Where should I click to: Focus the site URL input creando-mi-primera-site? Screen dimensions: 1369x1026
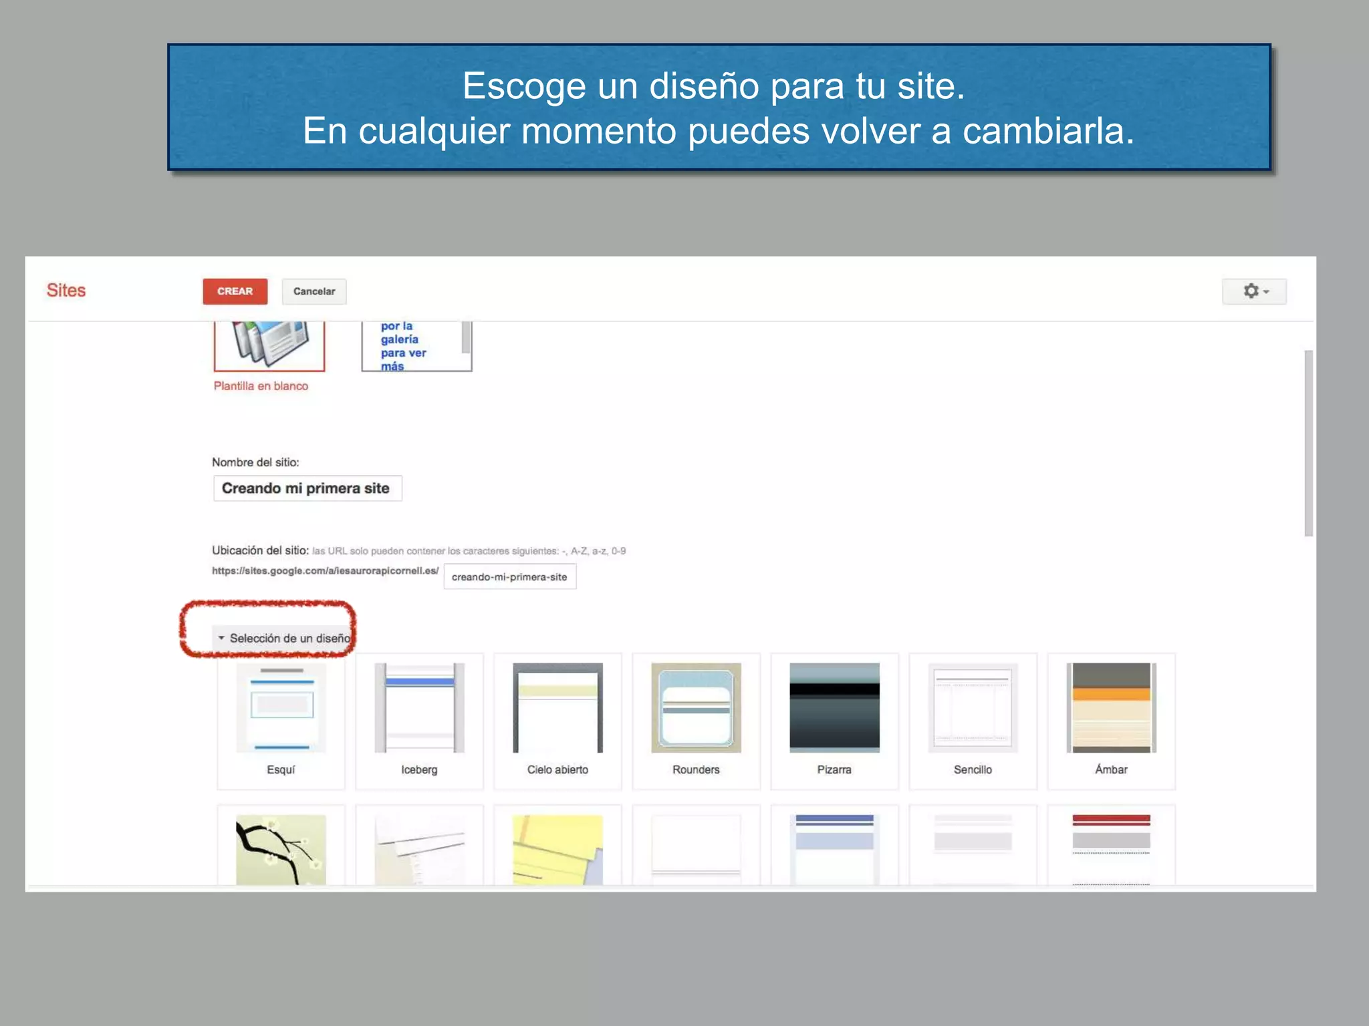pyautogui.click(x=509, y=577)
